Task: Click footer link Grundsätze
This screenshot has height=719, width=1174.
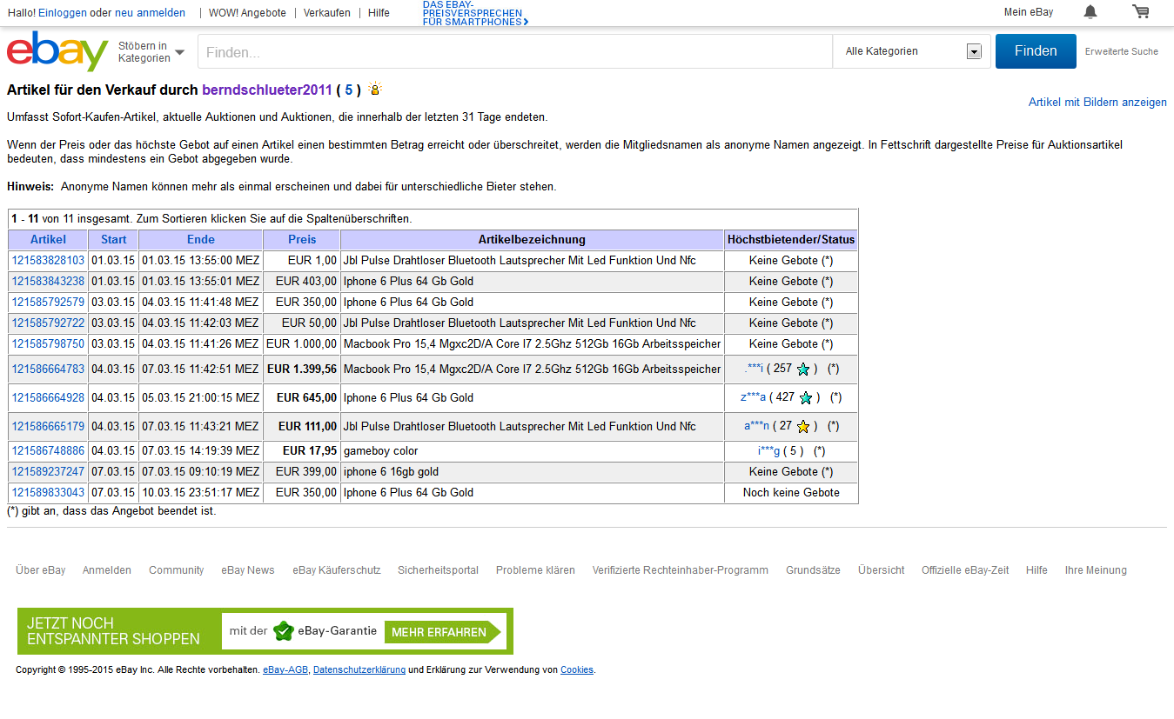Action: [813, 570]
